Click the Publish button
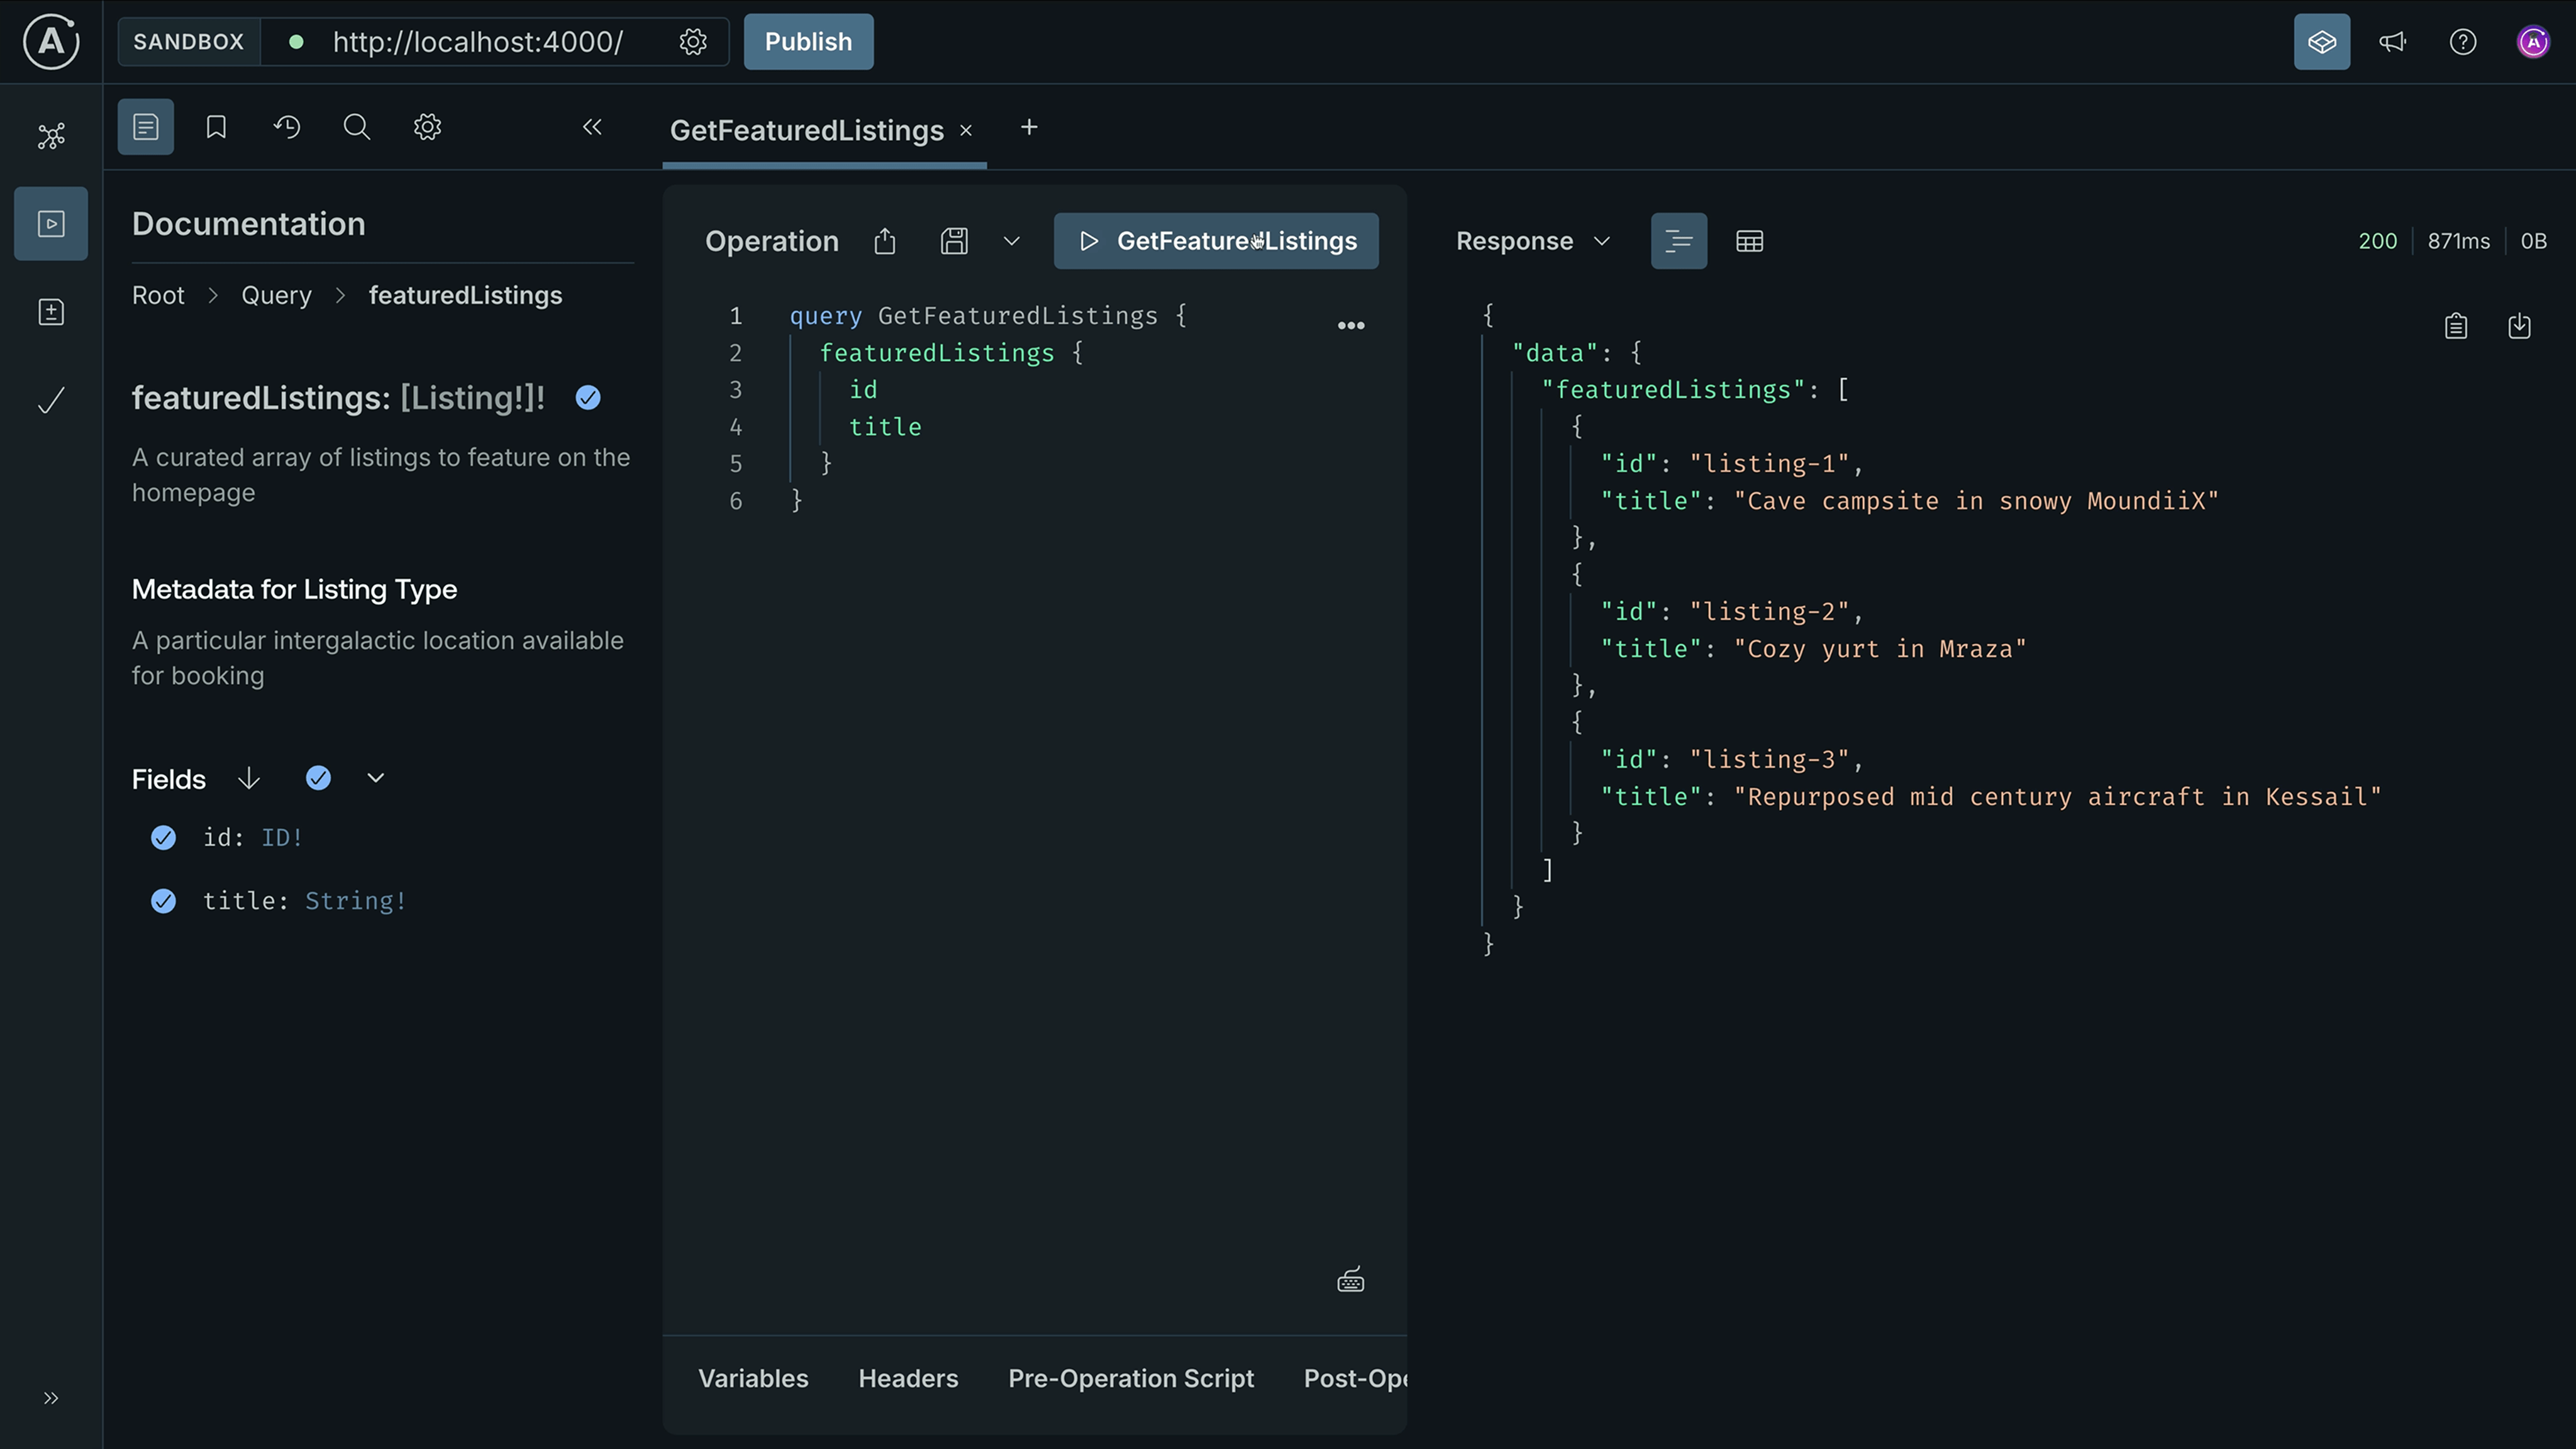The height and width of the screenshot is (1449, 2576). click(x=808, y=41)
